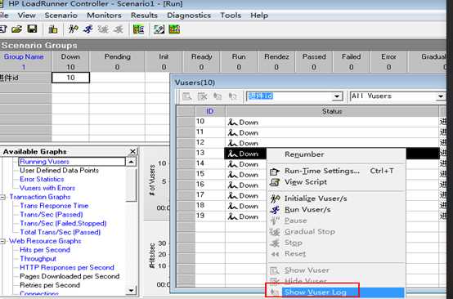Open the Monitors menu

104,16
